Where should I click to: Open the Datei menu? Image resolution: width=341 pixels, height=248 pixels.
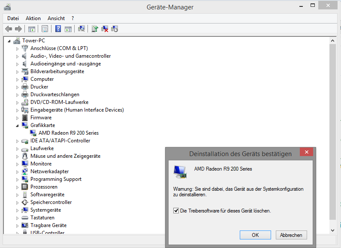pos(13,18)
